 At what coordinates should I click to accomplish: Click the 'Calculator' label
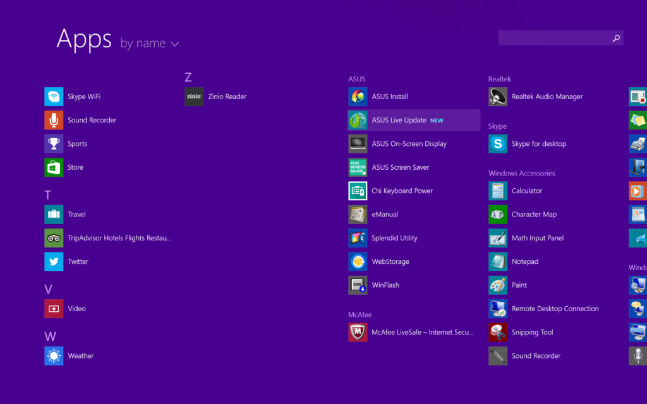(527, 191)
